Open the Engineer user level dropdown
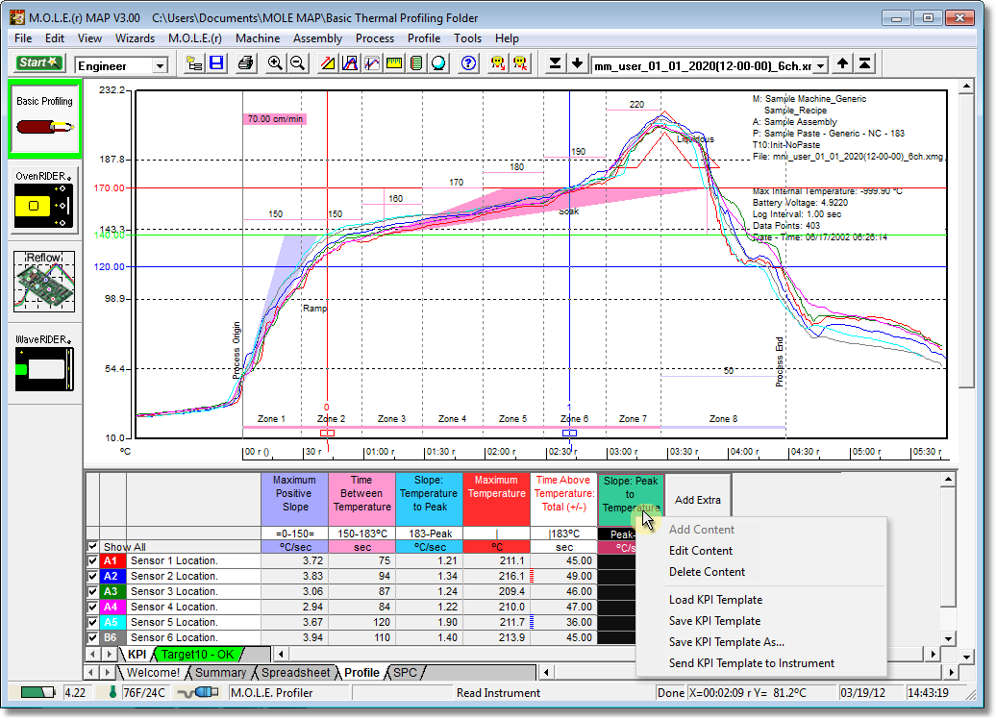 coord(160,65)
